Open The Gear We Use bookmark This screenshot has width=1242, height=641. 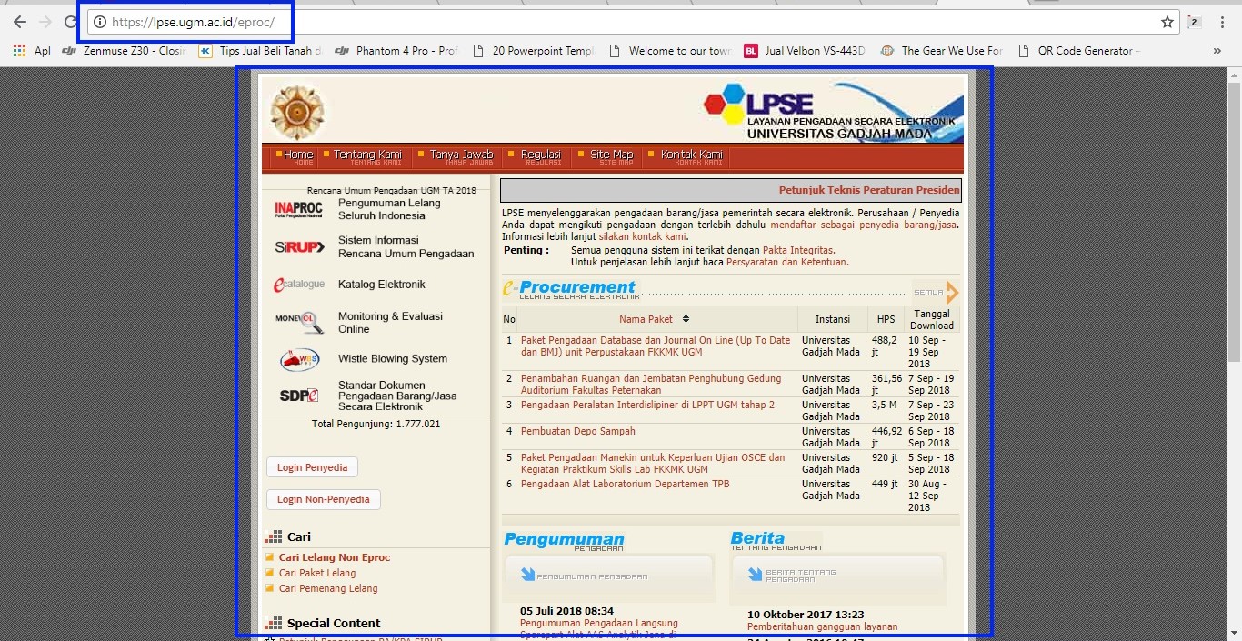[x=942, y=51]
